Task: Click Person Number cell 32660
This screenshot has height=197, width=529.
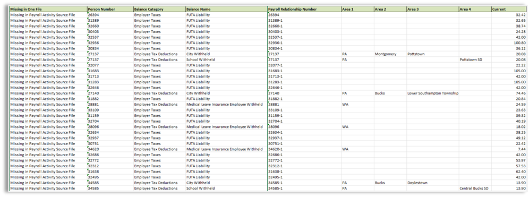Action: pos(110,26)
